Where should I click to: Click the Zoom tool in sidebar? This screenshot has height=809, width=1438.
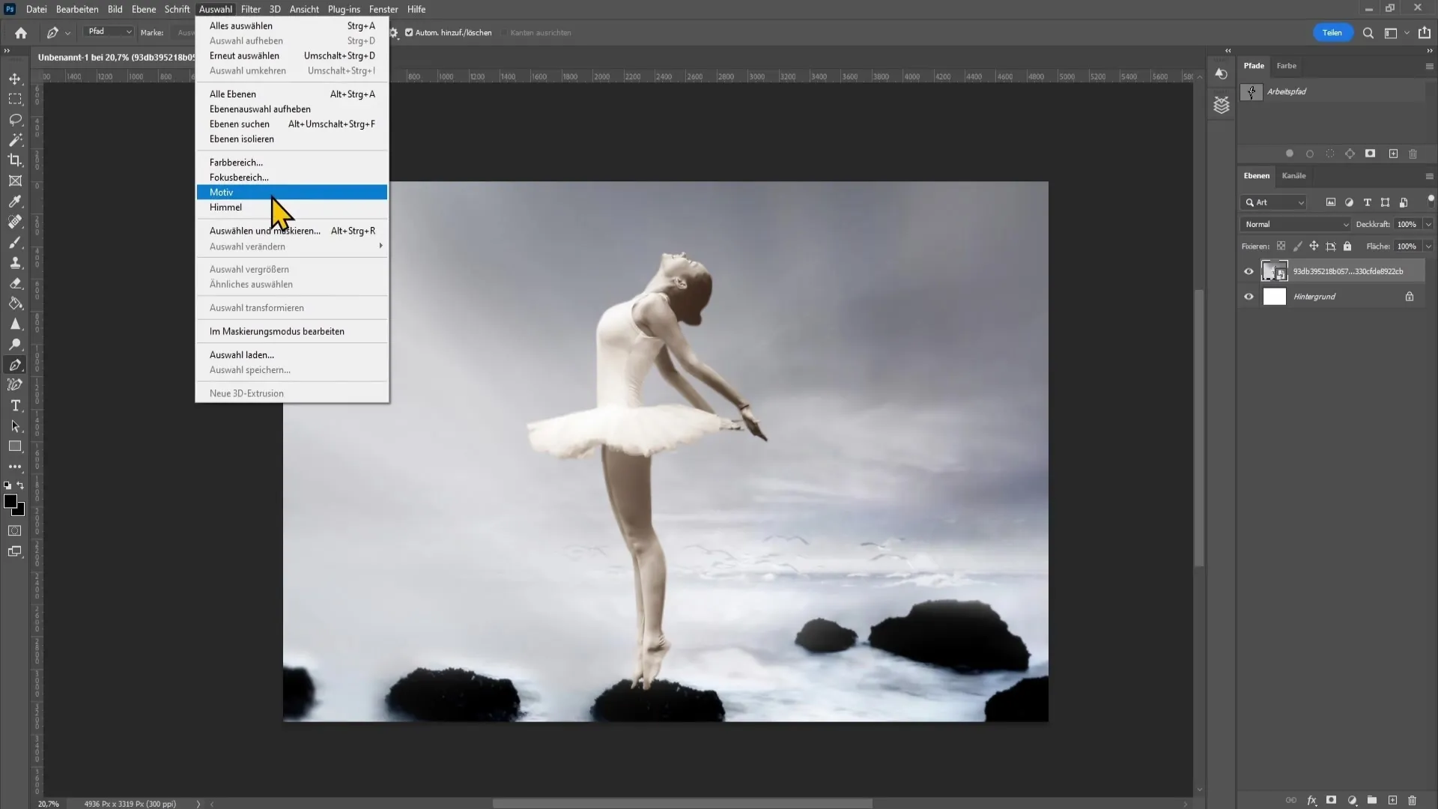(15, 345)
